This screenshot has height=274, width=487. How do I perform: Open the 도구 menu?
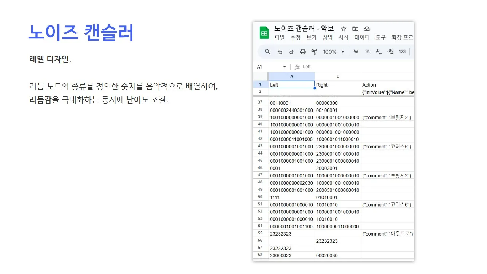(x=380, y=37)
